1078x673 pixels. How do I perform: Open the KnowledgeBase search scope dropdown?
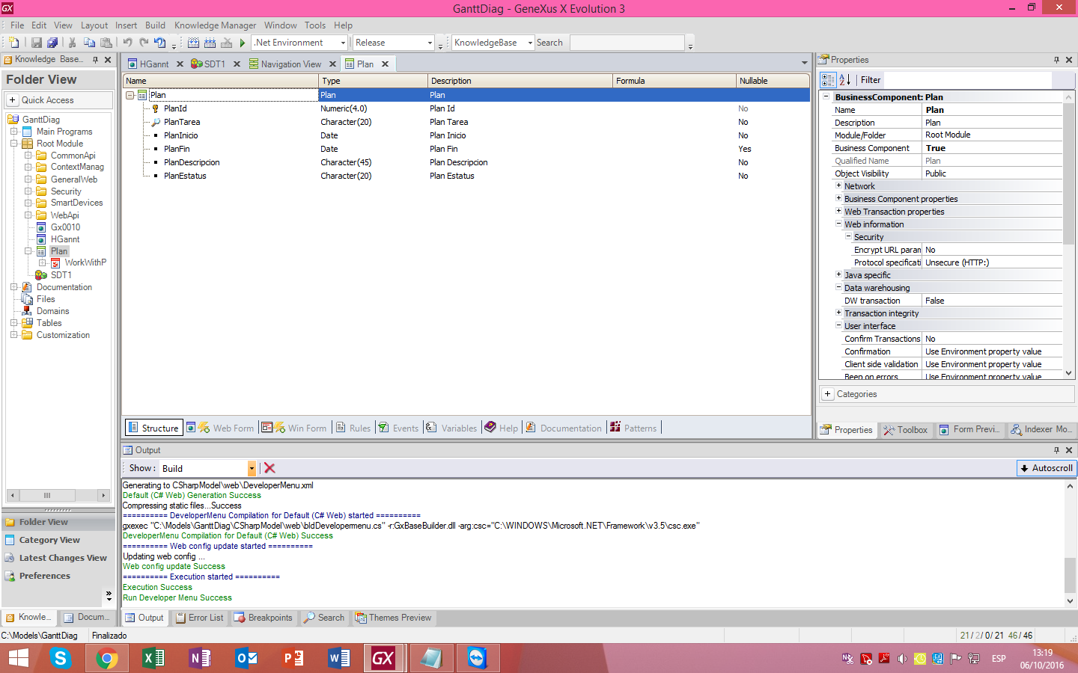530,43
